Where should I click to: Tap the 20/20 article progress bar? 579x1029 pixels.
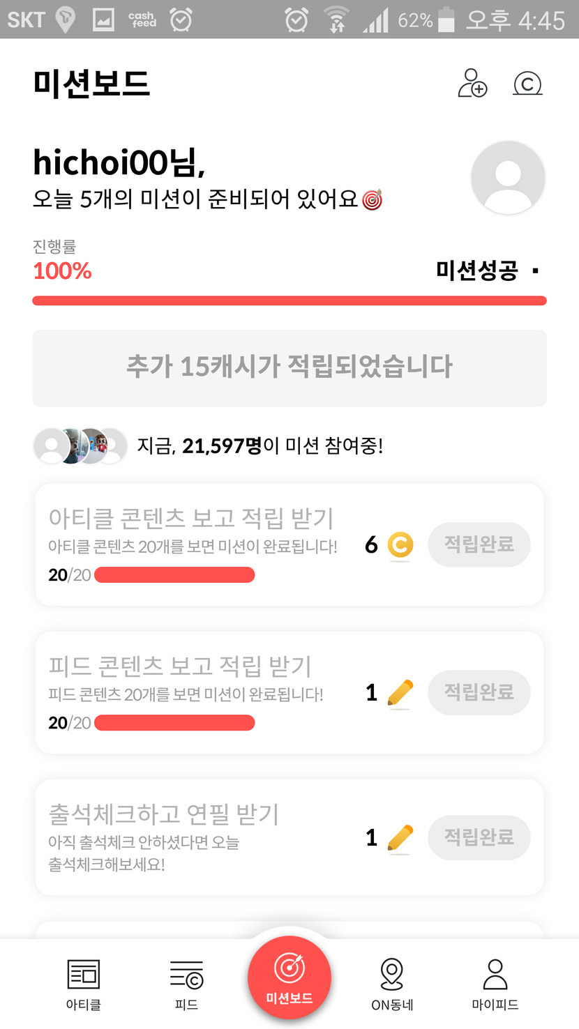coord(174,575)
